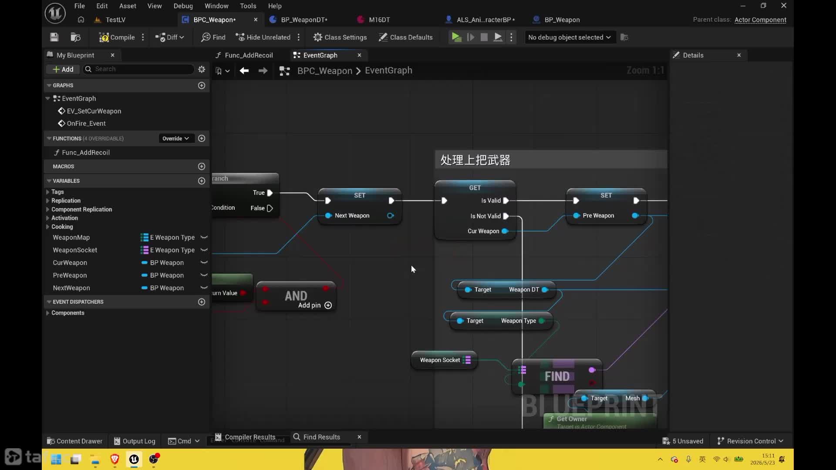This screenshot has height=470, width=836.
Task: Open the graph bookmarks dropdown
Action: click(x=222, y=71)
